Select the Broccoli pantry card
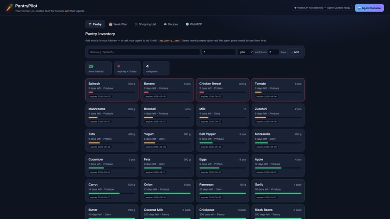This screenshot has width=390, height=219. pyautogui.click(x=167, y=115)
